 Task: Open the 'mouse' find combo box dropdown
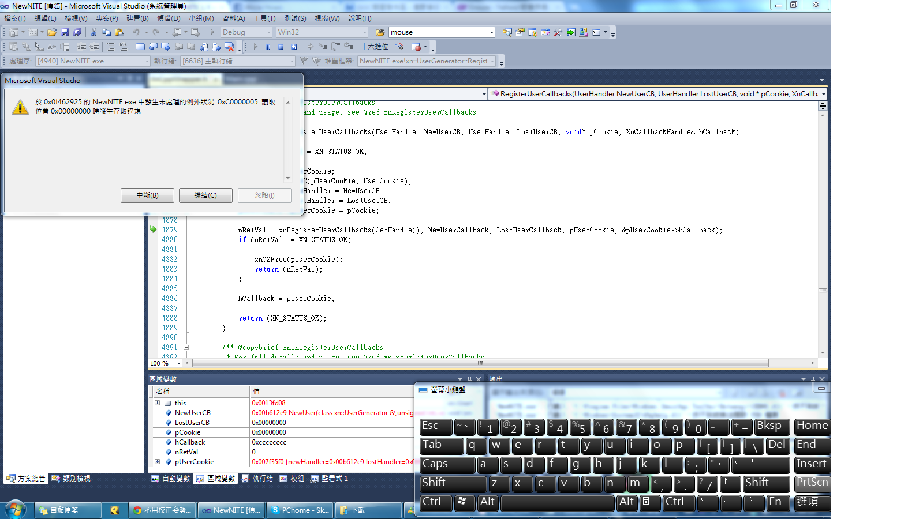[491, 32]
